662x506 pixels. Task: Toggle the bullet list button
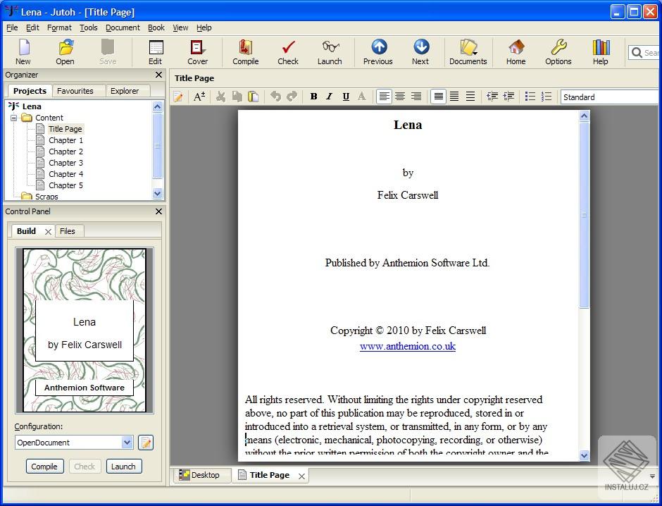530,97
